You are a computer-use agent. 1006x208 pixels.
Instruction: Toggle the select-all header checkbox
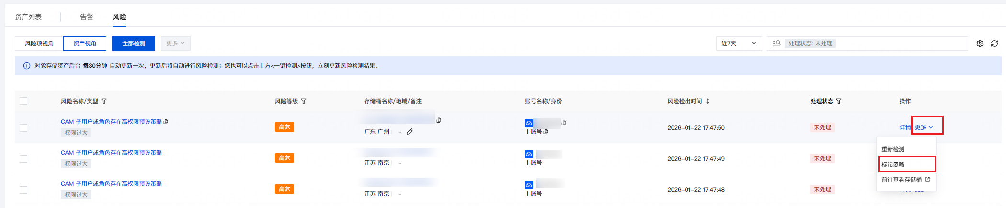coord(23,101)
